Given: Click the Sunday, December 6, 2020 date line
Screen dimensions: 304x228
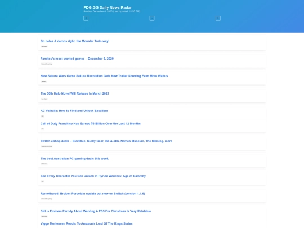Looking at the screenshot, I should [x=111, y=11].
